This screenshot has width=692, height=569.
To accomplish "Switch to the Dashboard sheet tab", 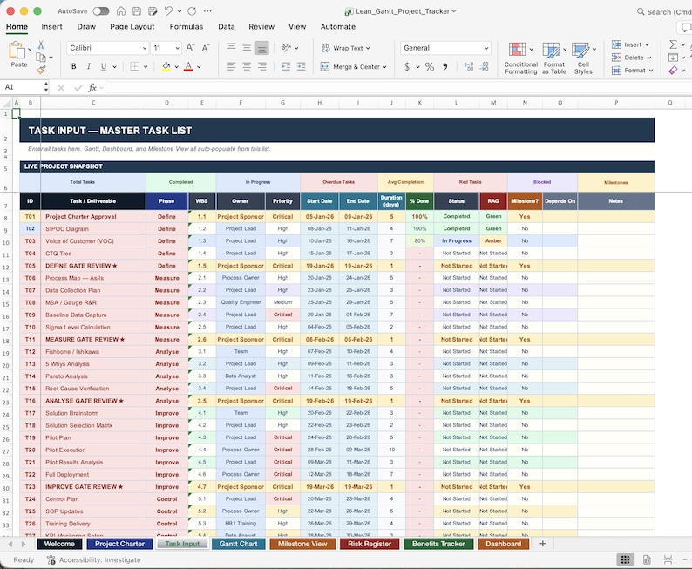I will click(503, 544).
